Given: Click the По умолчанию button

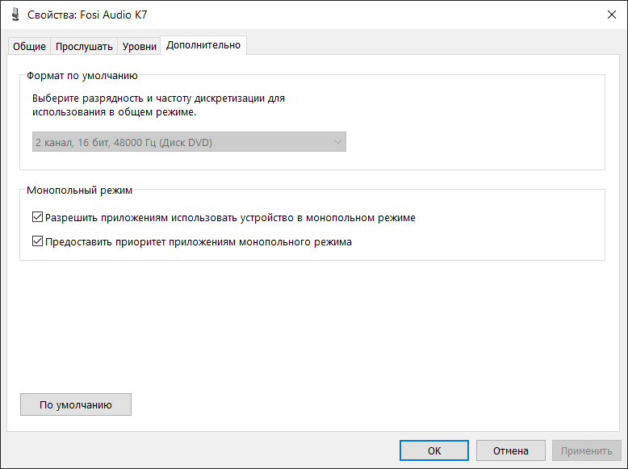Looking at the screenshot, I should click(x=76, y=404).
